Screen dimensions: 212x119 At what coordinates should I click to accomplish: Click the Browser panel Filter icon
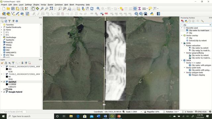point(10,21)
